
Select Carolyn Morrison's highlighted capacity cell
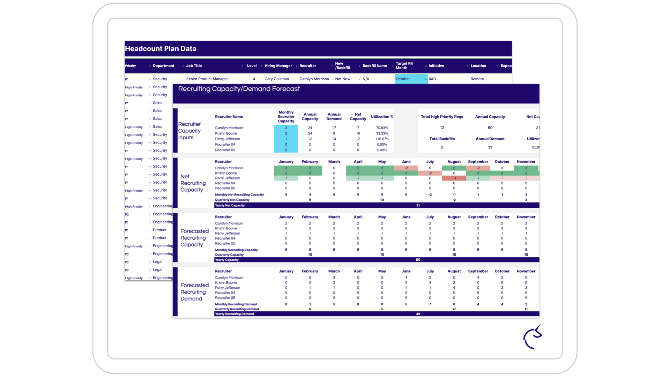286,128
